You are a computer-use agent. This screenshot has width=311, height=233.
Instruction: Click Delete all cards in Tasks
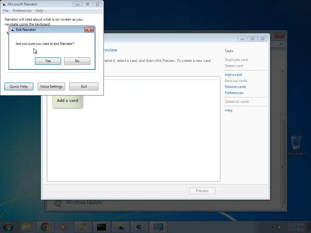pyautogui.click(x=237, y=101)
